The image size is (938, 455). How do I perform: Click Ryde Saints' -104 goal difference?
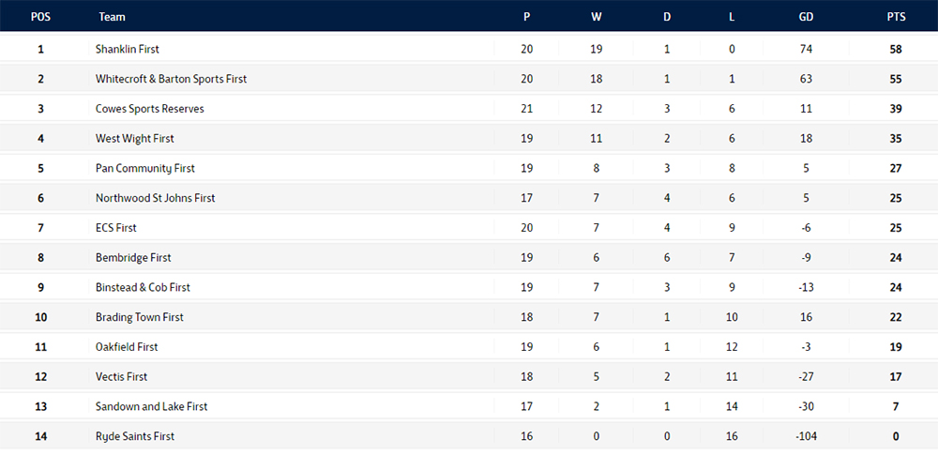pyautogui.click(x=806, y=436)
